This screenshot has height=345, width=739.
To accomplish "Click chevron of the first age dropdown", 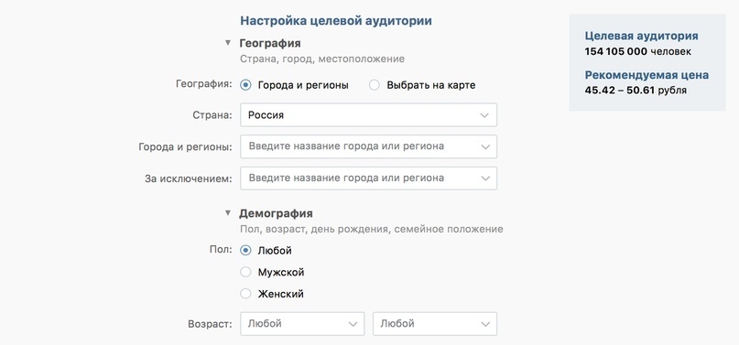I will (353, 324).
